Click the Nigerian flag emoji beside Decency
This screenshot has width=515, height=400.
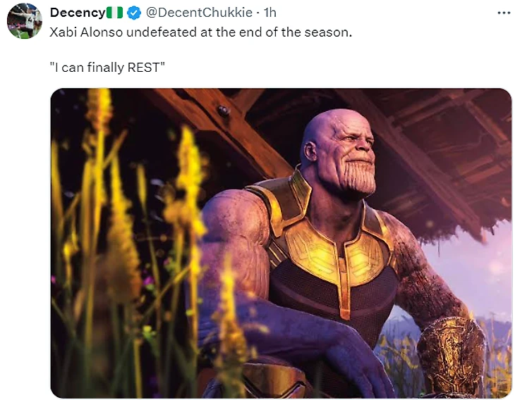114,13
